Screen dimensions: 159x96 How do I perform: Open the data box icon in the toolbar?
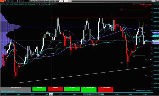point(45,1)
